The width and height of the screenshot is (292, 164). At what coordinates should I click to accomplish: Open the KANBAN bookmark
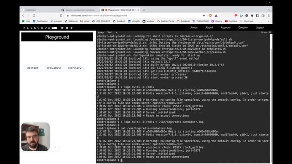[x=119, y=21]
